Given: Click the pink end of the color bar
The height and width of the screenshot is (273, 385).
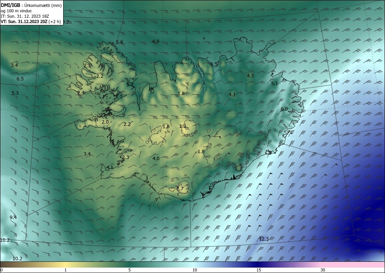Looking at the screenshot, I should pos(353,265).
